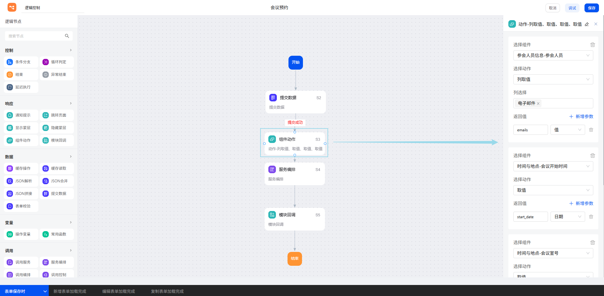Choose the JSON解析 node icon
Image resolution: width=604 pixels, height=296 pixels.
10,181
